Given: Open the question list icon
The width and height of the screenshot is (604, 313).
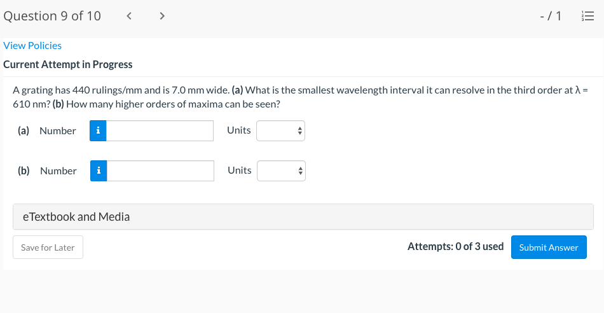Looking at the screenshot, I should click(x=587, y=16).
